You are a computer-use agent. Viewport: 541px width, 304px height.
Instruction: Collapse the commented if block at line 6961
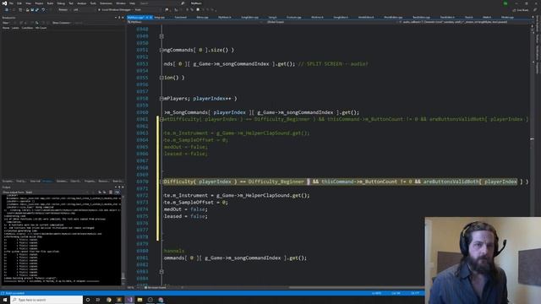161,119
